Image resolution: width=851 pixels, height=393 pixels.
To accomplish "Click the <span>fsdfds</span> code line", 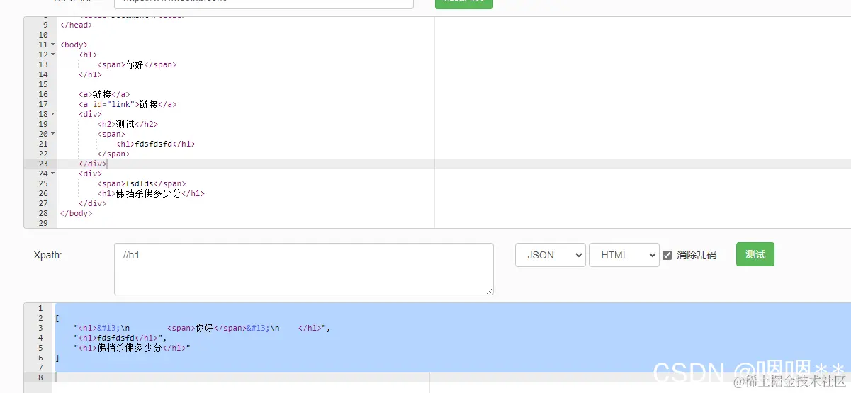I will [x=142, y=183].
